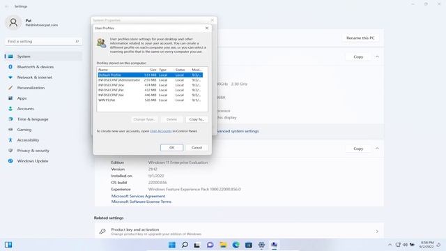Open the Windows Start menu

172,245
